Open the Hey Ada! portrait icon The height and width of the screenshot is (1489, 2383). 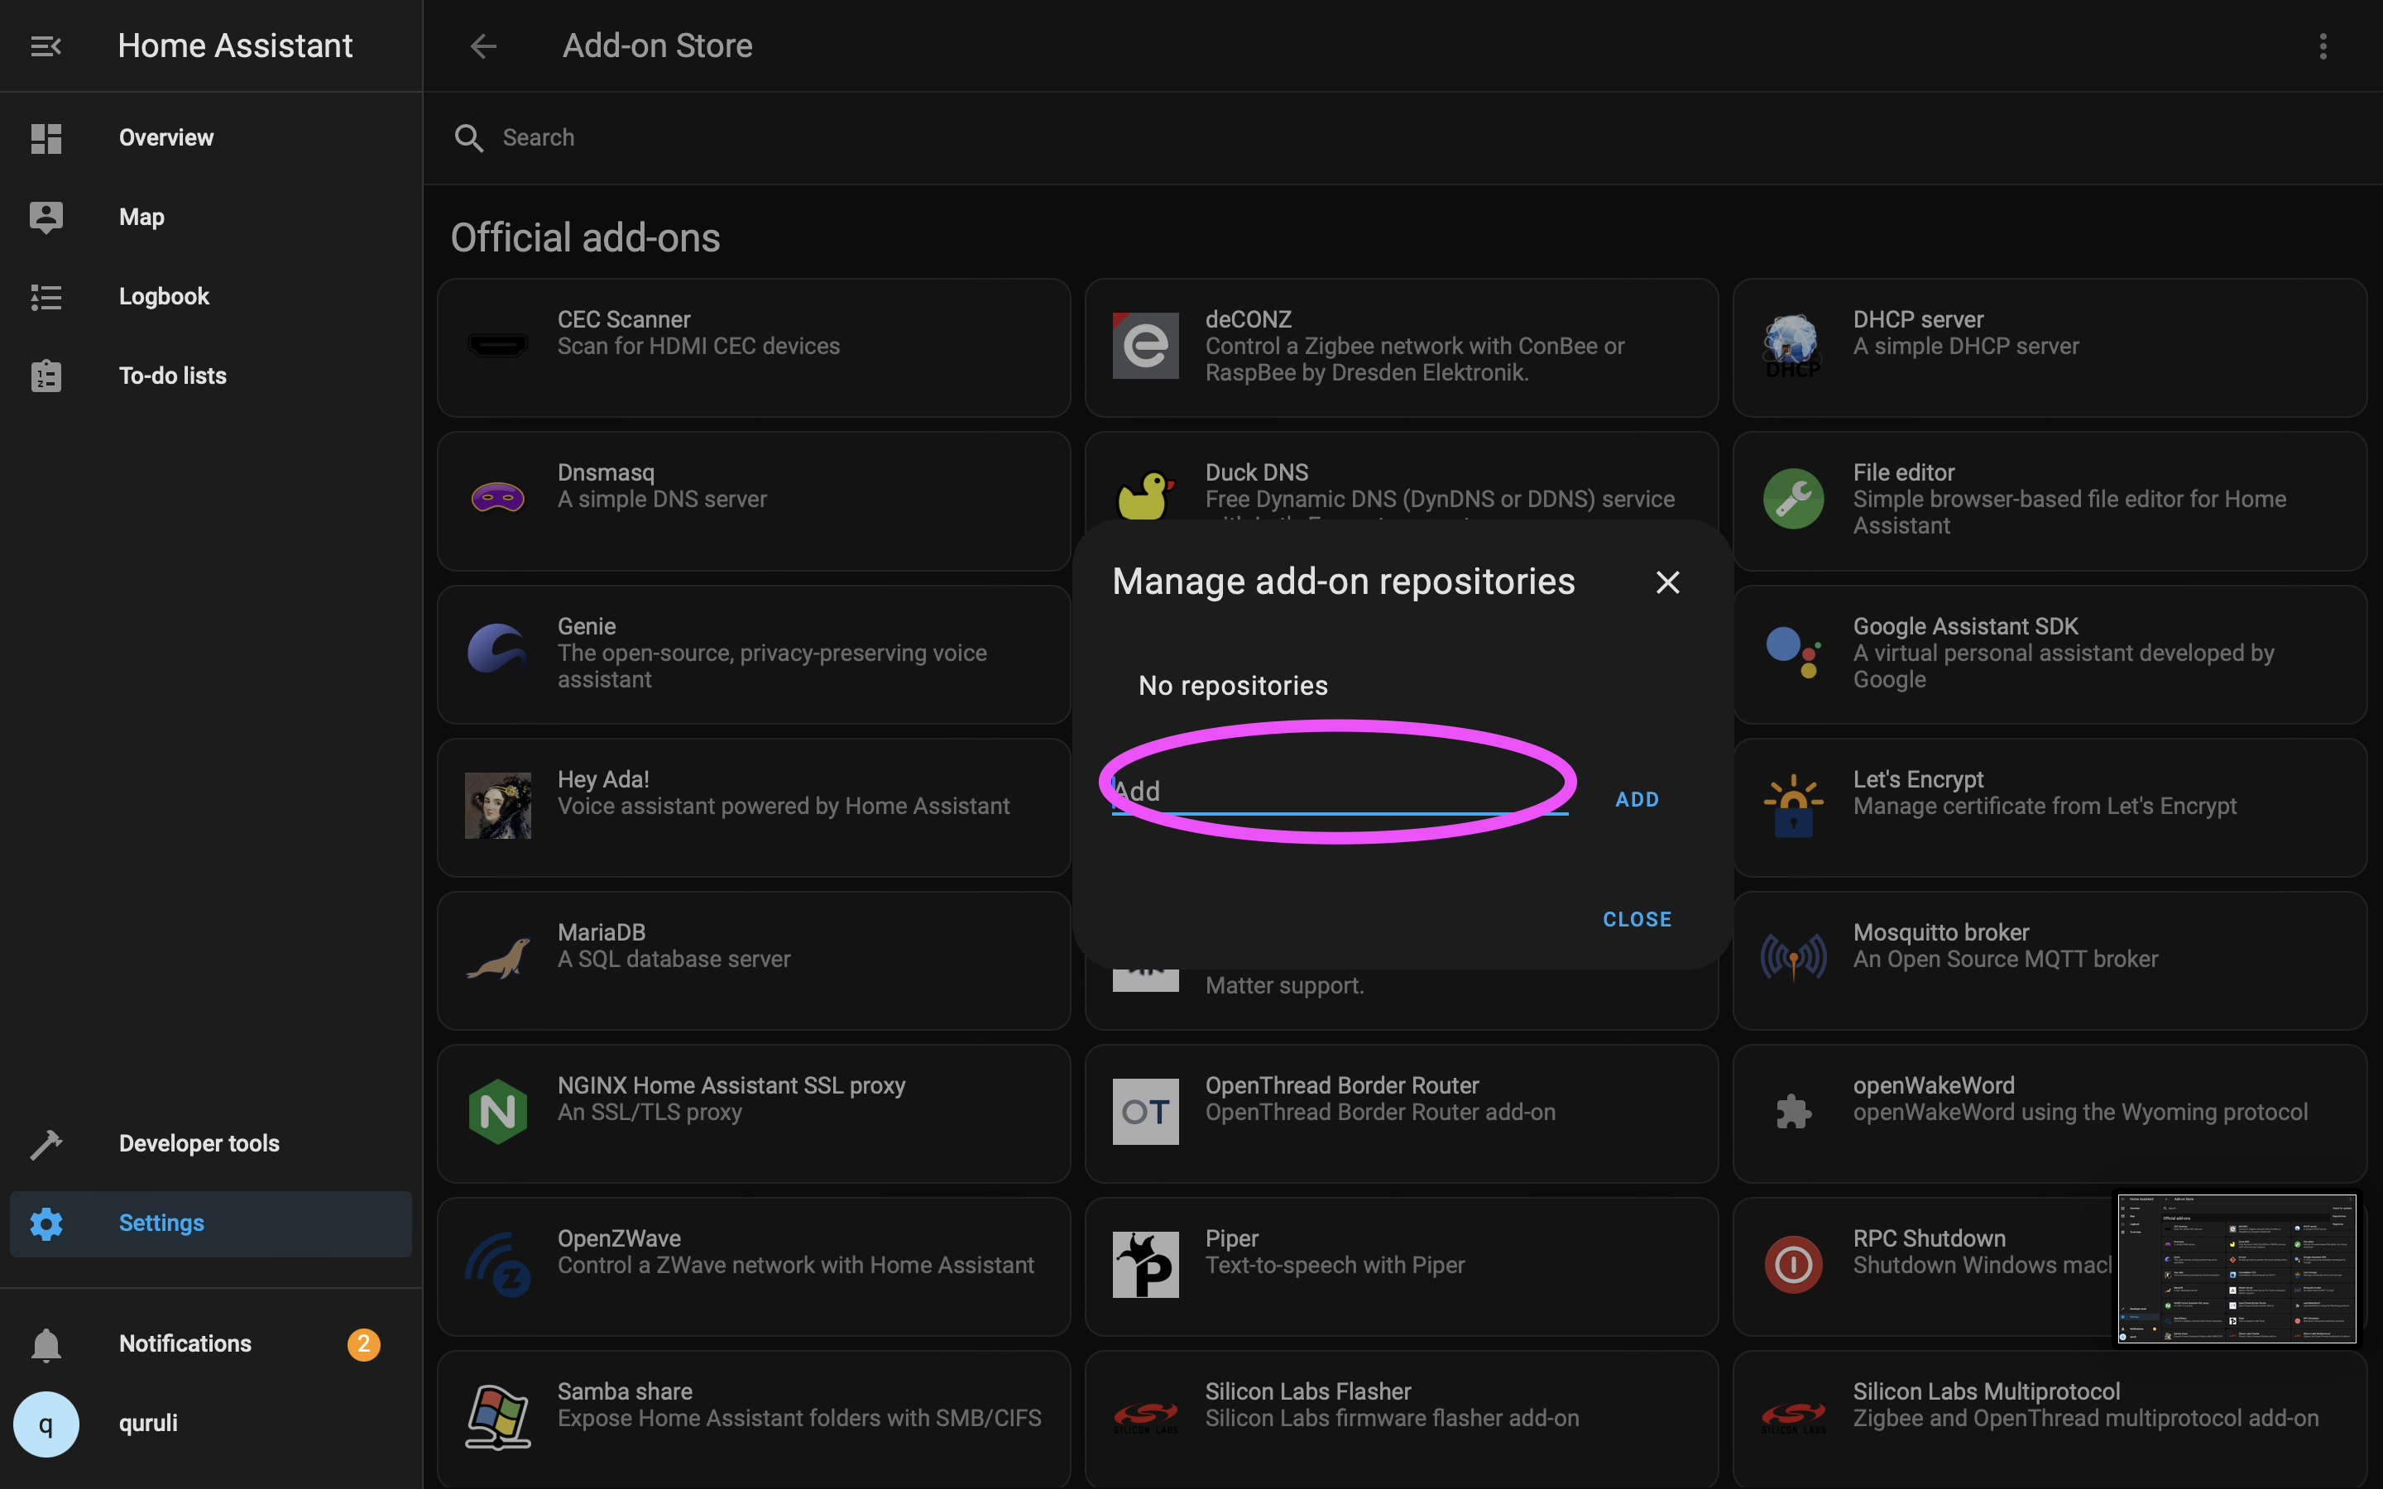[x=498, y=806]
